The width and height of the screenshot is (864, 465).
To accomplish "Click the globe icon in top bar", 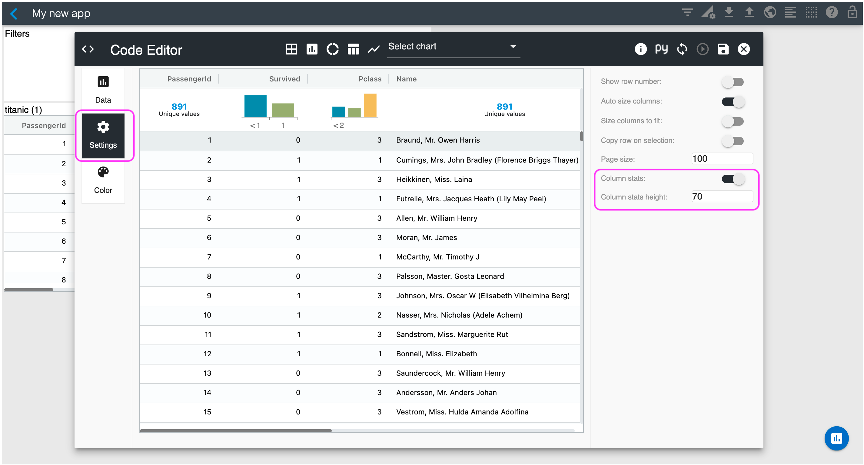I will (x=770, y=13).
